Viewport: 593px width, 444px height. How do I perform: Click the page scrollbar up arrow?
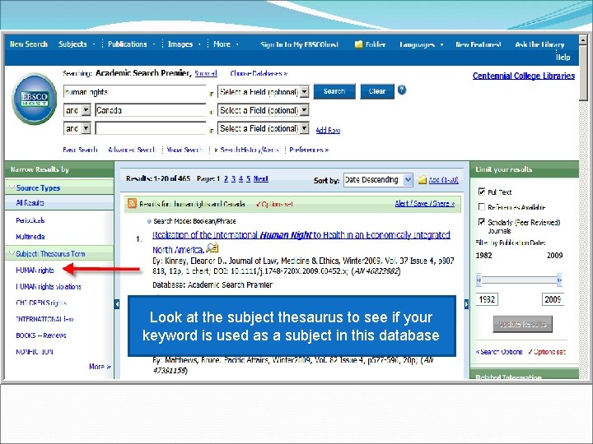point(584,39)
